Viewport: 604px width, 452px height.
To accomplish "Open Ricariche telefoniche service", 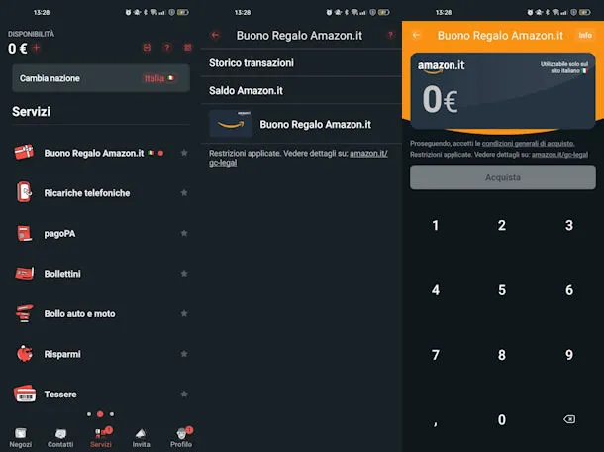I will pyautogui.click(x=101, y=193).
